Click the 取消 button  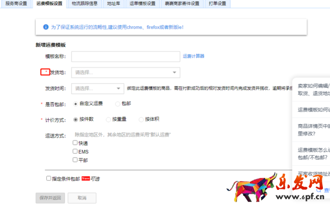[x=82, y=198]
